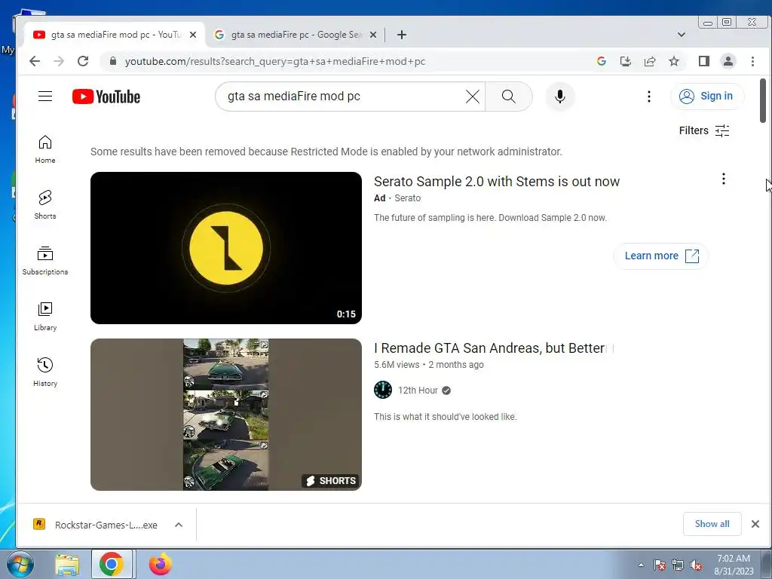Open the Filters panel
Viewport: 772px width, 579px height.
click(x=704, y=130)
